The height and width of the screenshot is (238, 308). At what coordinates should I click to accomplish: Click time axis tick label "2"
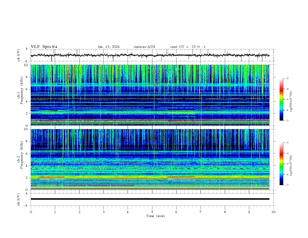coord(79,212)
